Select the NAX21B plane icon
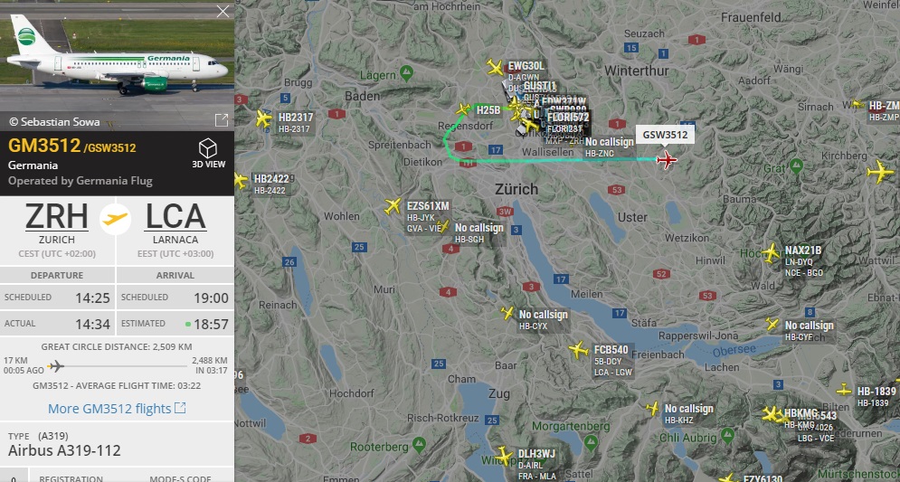Screen dimensions: 900x482 click(x=771, y=252)
